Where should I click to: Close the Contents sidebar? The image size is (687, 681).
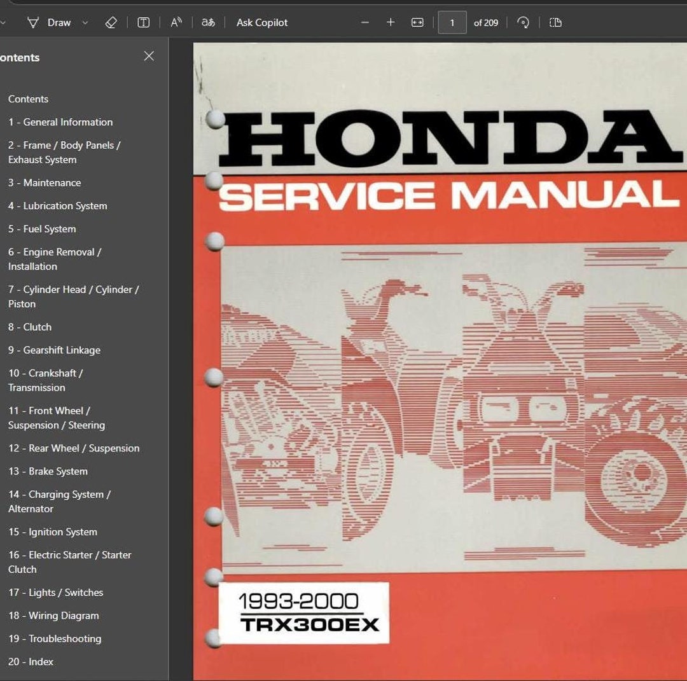[x=149, y=56]
